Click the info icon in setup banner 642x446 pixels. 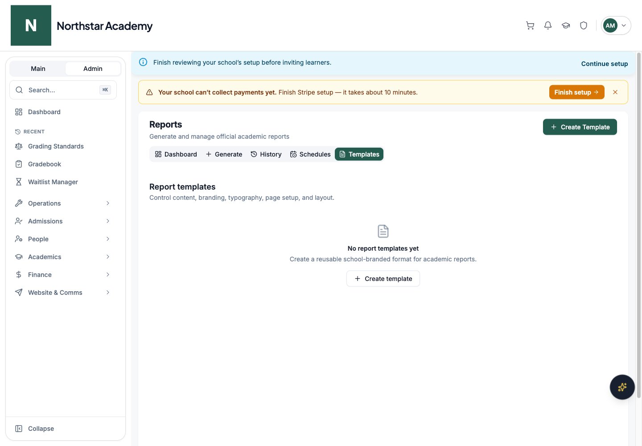pos(143,62)
